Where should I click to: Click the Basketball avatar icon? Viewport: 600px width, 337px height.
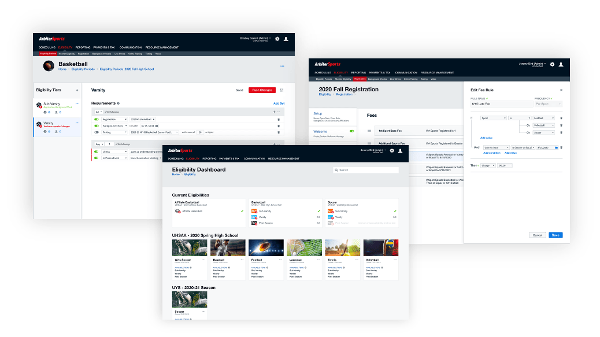[x=49, y=66]
